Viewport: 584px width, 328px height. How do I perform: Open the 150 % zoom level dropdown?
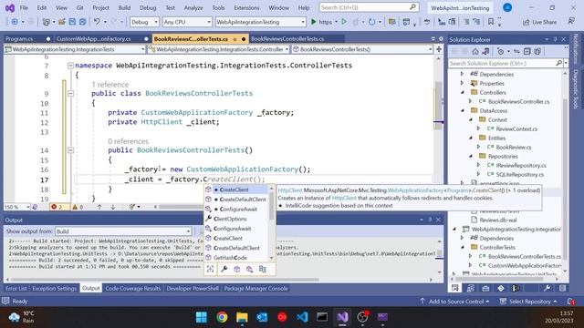click(16, 207)
